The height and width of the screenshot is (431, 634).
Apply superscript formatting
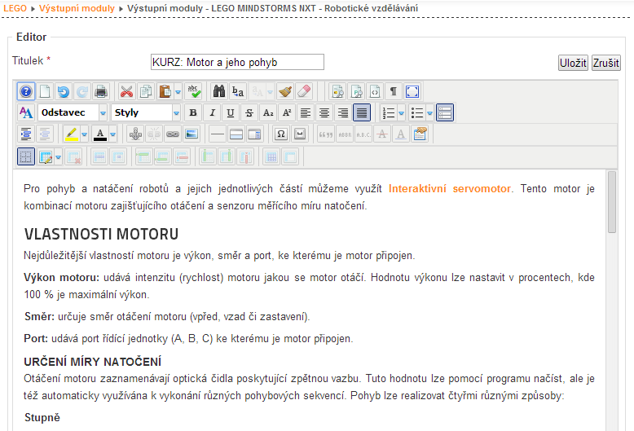(287, 112)
